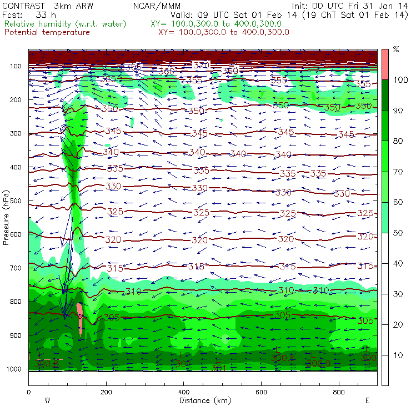This screenshot has width=411, height=411.
Task: Click the red "Potential temperature" label
Action: (x=47, y=32)
